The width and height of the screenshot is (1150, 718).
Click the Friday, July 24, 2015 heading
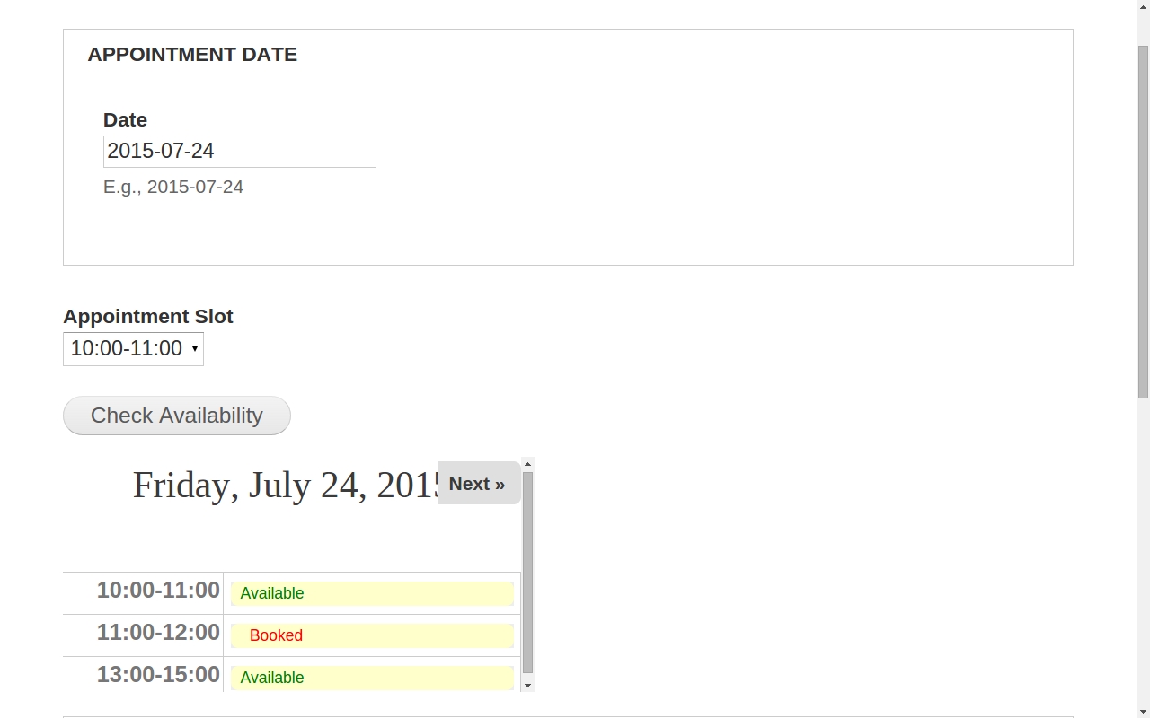[x=286, y=486]
